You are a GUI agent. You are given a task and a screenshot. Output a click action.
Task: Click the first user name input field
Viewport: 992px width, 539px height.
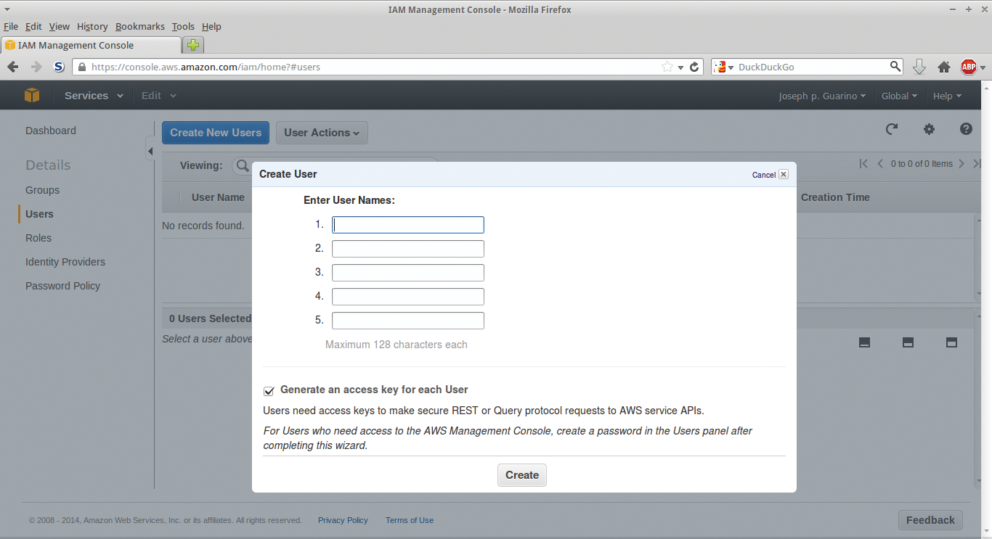tap(407, 224)
